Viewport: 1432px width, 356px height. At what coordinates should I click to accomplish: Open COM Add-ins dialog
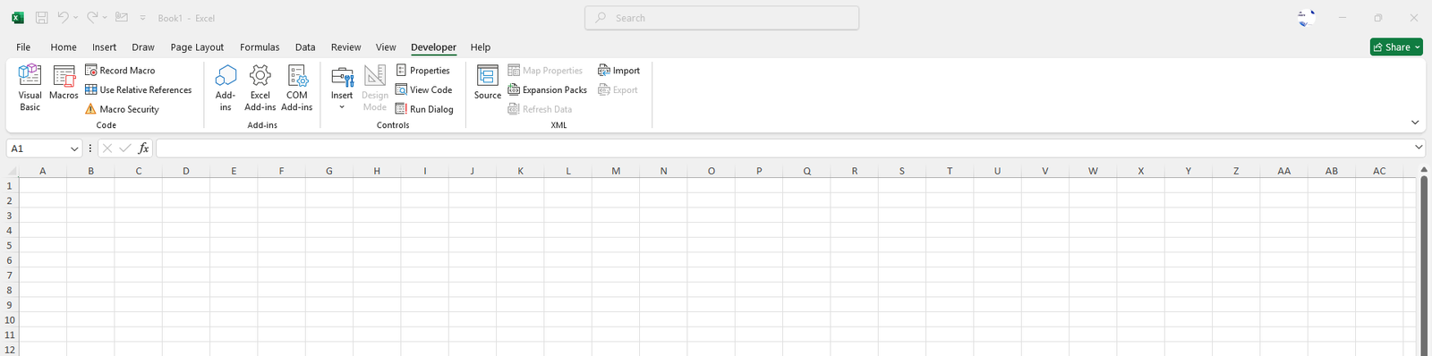[x=297, y=88]
